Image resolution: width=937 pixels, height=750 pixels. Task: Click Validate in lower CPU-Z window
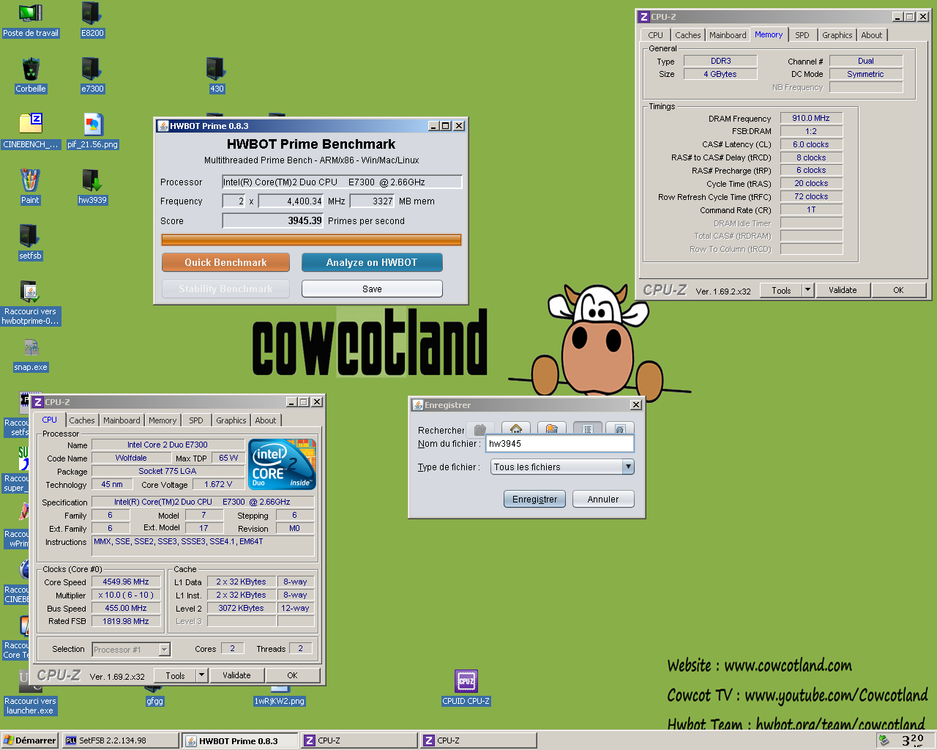[x=236, y=675]
